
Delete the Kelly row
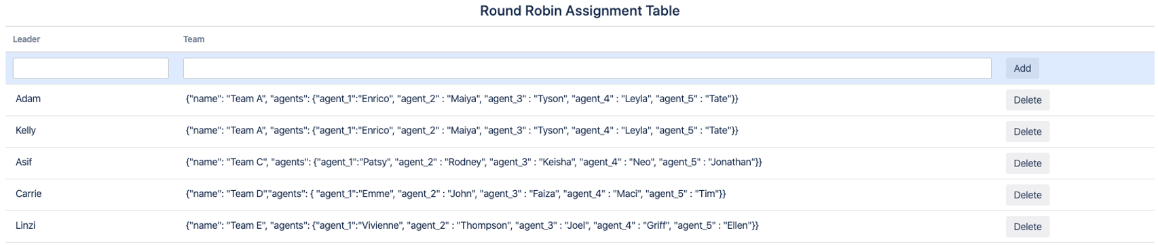(1027, 131)
